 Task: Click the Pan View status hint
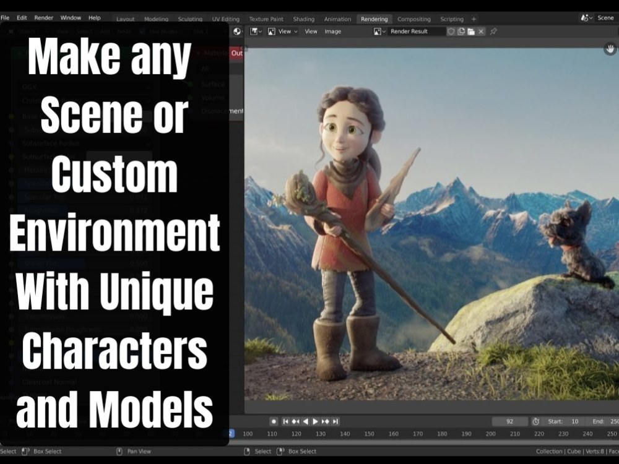(x=139, y=452)
